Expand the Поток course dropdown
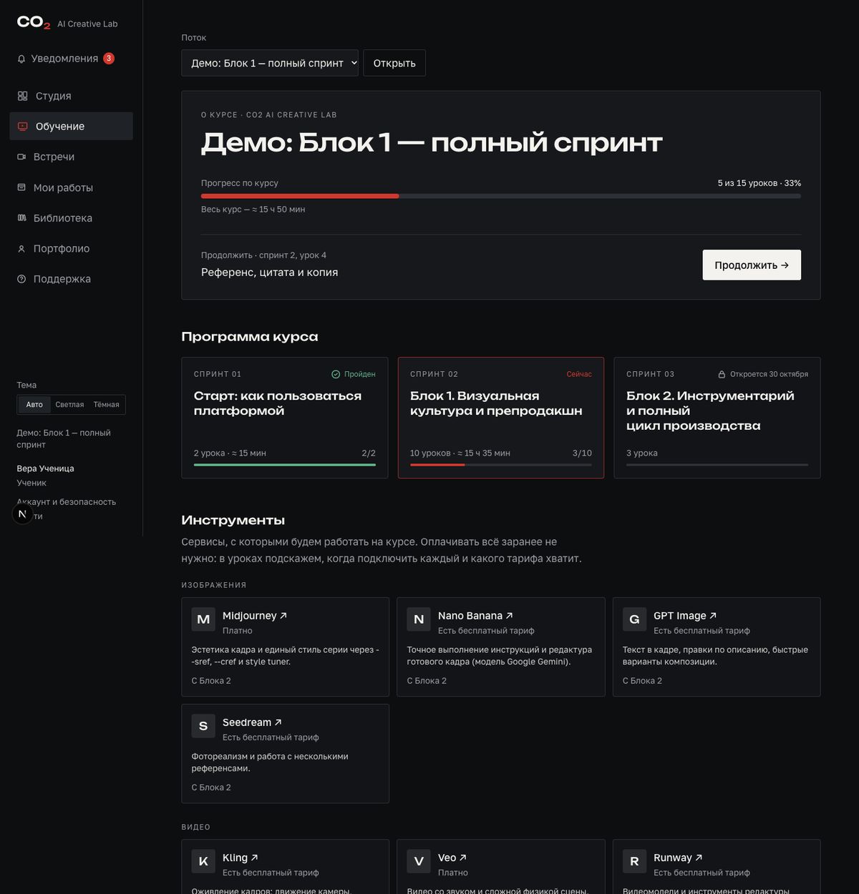Image resolution: width=859 pixels, height=894 pixels. (x=270, y=63)
